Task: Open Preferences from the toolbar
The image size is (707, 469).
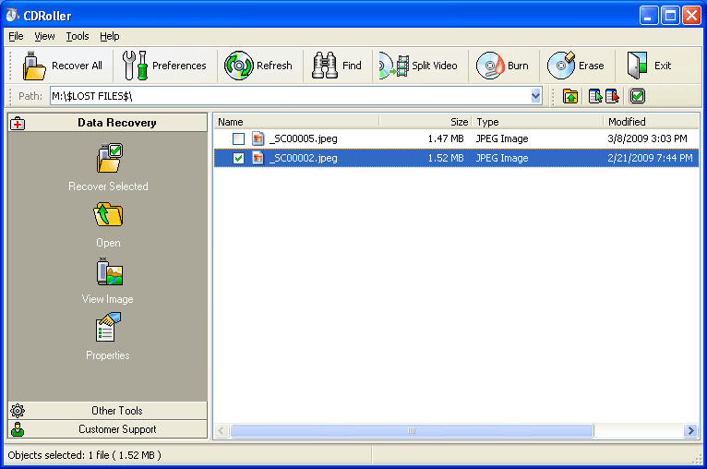Action: point(135,66)
